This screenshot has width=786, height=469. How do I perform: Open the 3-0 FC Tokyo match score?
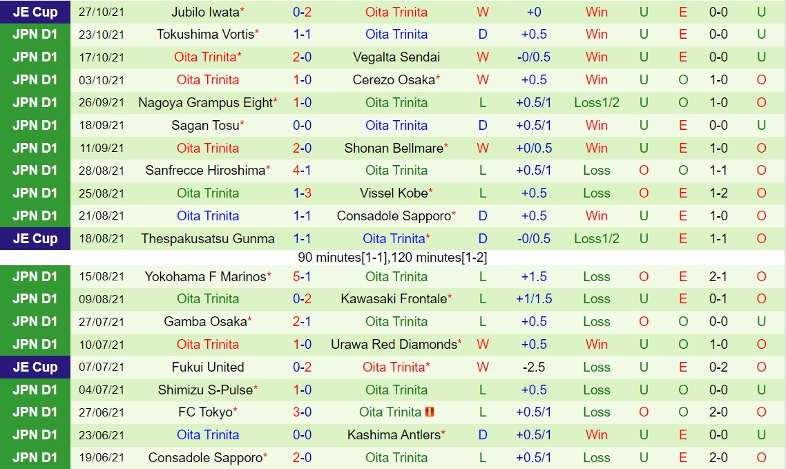point(302,412)
